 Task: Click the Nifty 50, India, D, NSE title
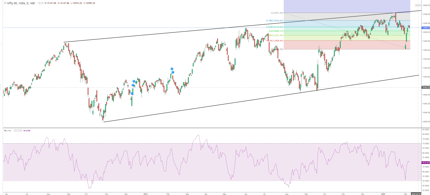[21, 3]
